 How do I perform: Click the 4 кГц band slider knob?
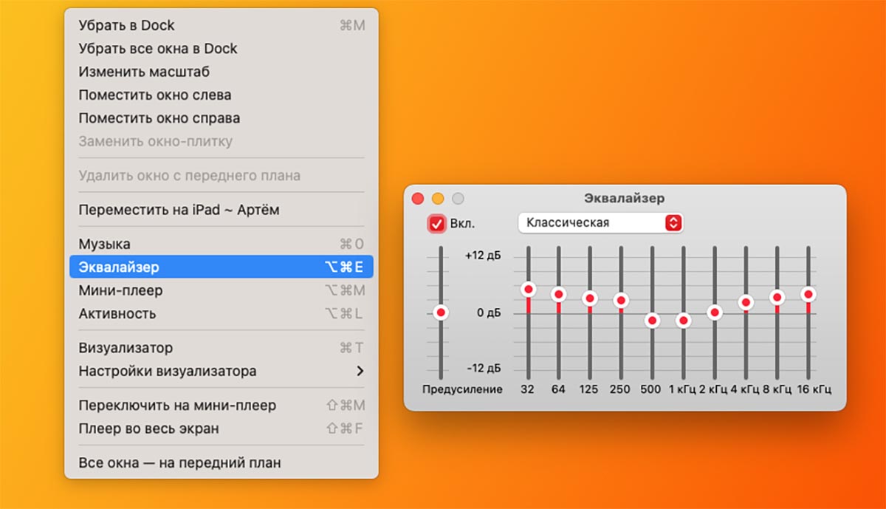pos(746,302)
